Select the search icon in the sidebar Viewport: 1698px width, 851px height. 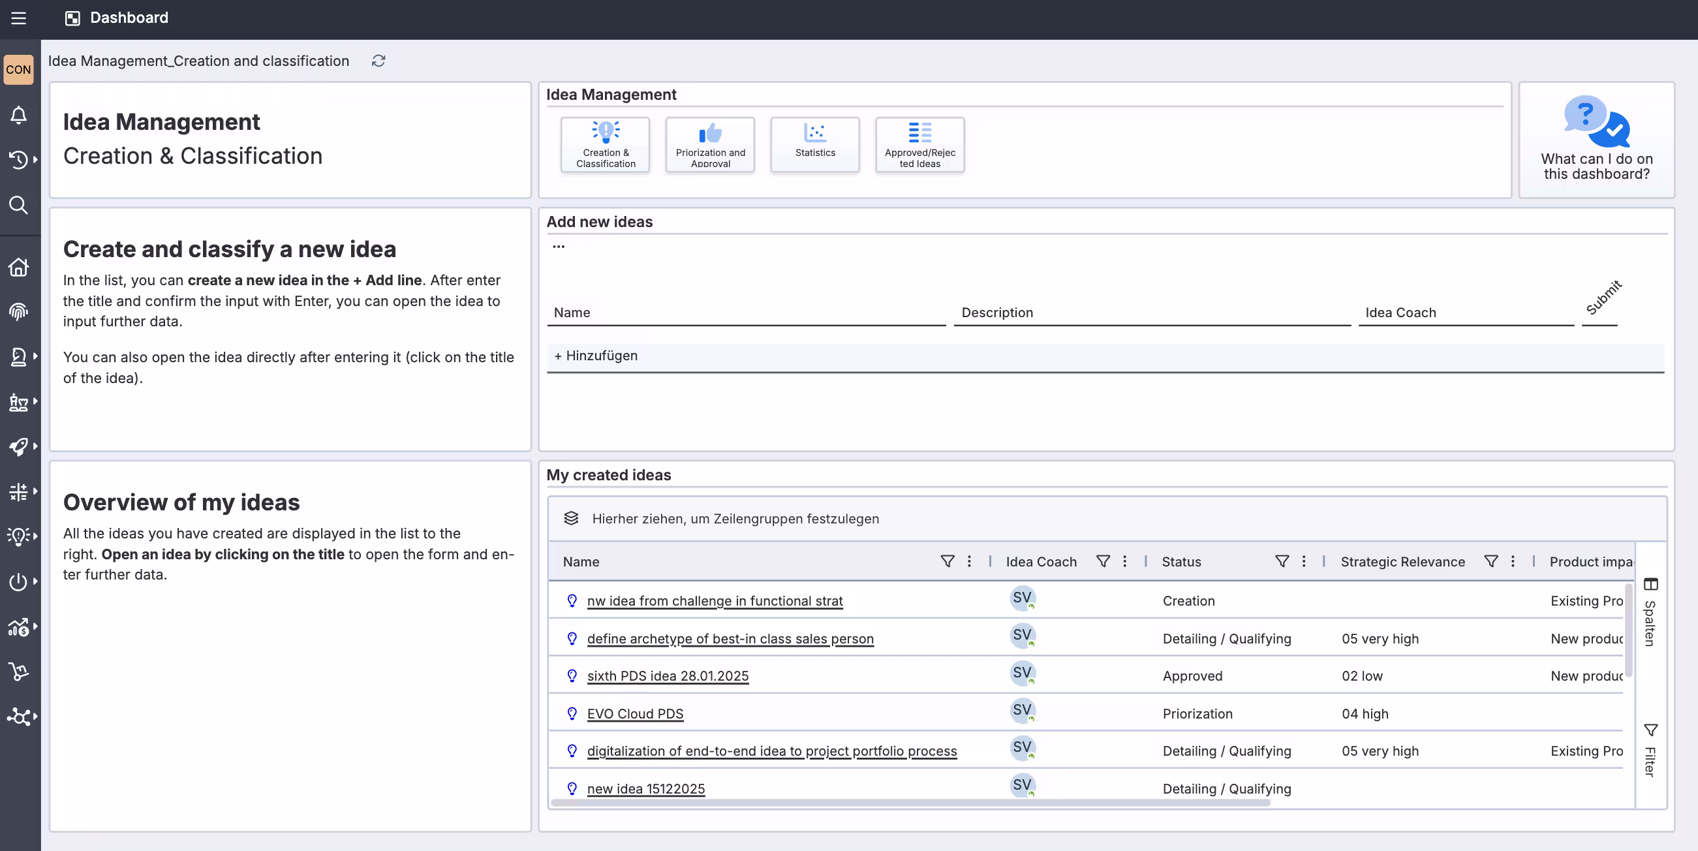tap(18, 205)
